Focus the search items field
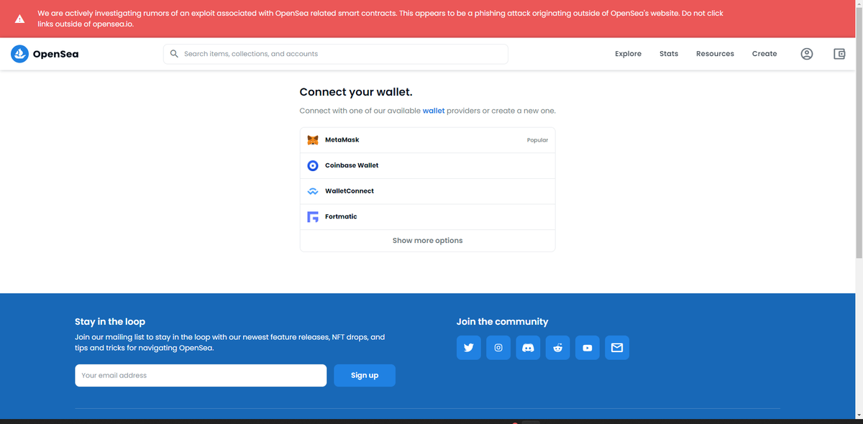Viewport: 863px width, 424px height. point(336,54)
